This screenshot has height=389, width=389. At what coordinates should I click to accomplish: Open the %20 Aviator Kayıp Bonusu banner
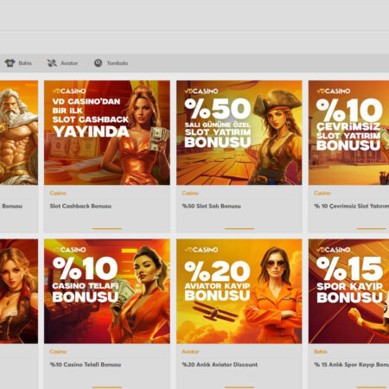click(239, 291)
